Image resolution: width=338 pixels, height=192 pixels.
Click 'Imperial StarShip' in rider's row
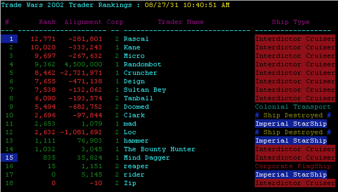[x=291, y=174]
